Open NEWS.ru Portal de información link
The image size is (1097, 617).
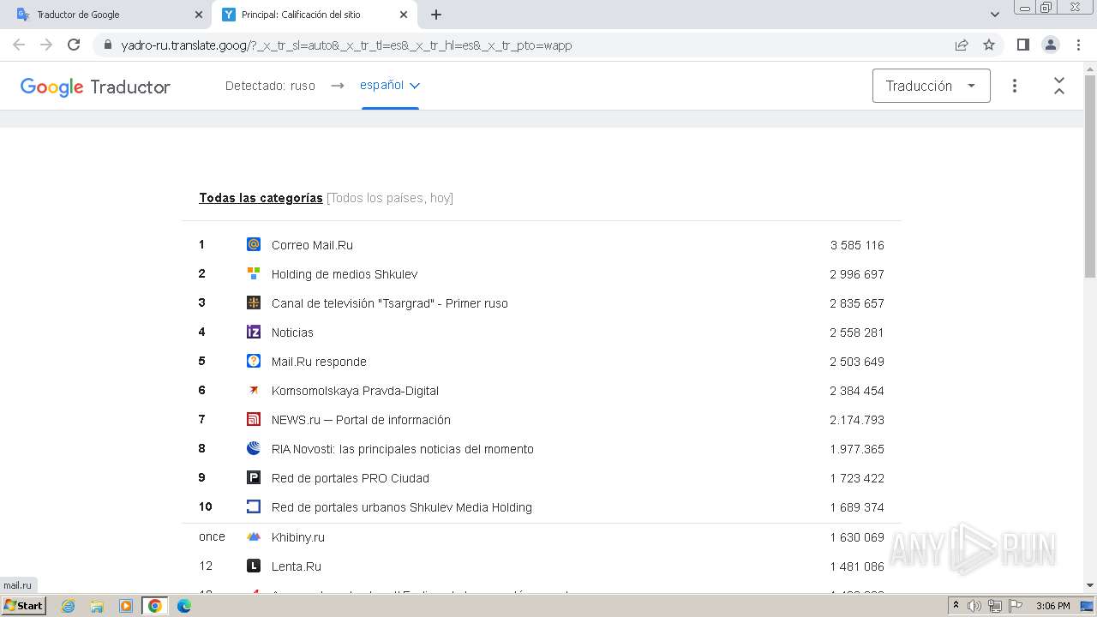361,420
